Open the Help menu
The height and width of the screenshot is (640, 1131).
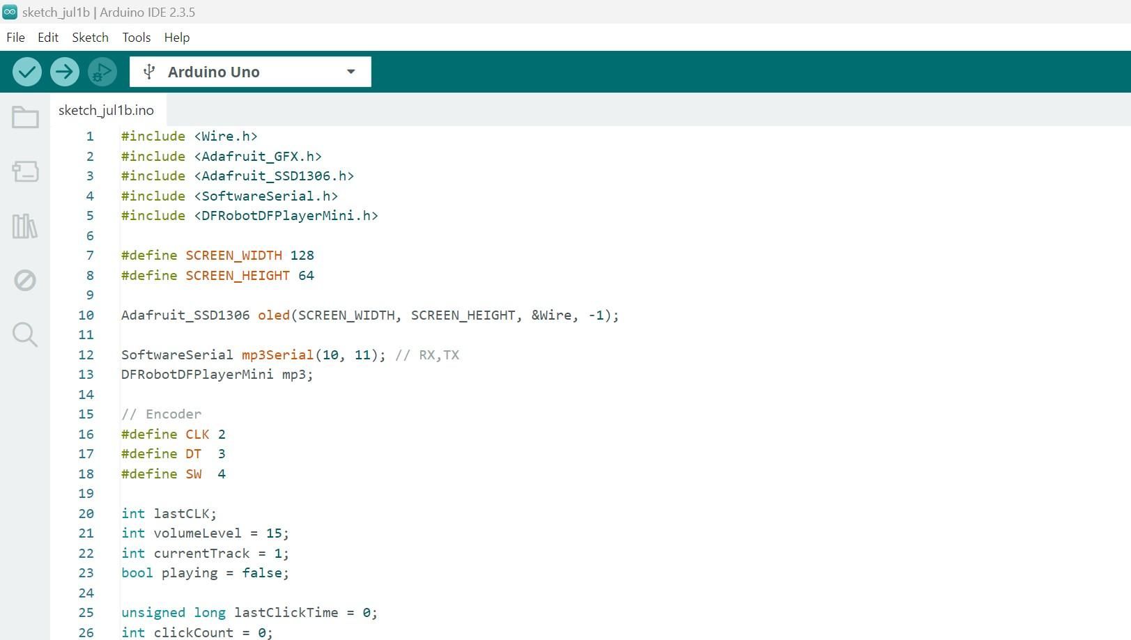(177, 38)
